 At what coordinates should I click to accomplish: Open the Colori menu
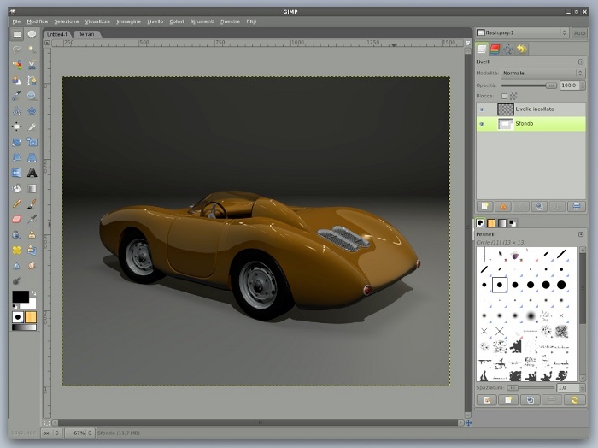[x=176, y=21]
